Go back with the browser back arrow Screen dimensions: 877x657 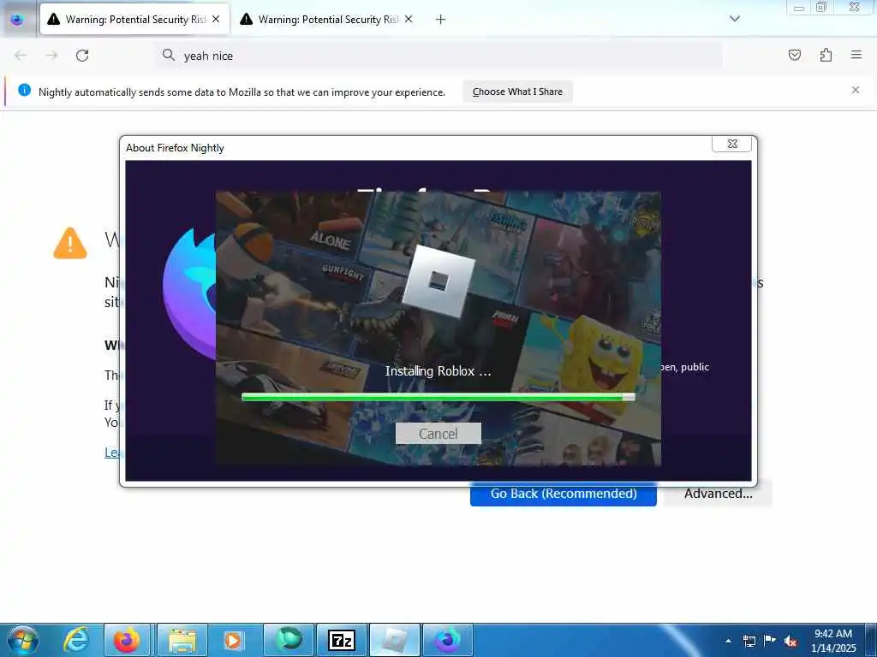point(21,56)
